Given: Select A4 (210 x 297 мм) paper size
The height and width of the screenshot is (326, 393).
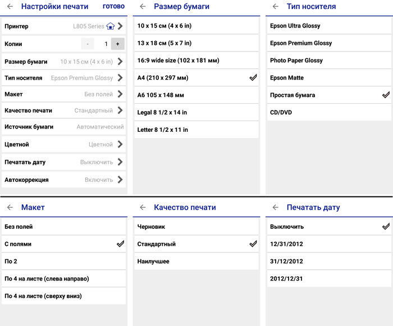Looking at the screenshot, I should 196,77.
